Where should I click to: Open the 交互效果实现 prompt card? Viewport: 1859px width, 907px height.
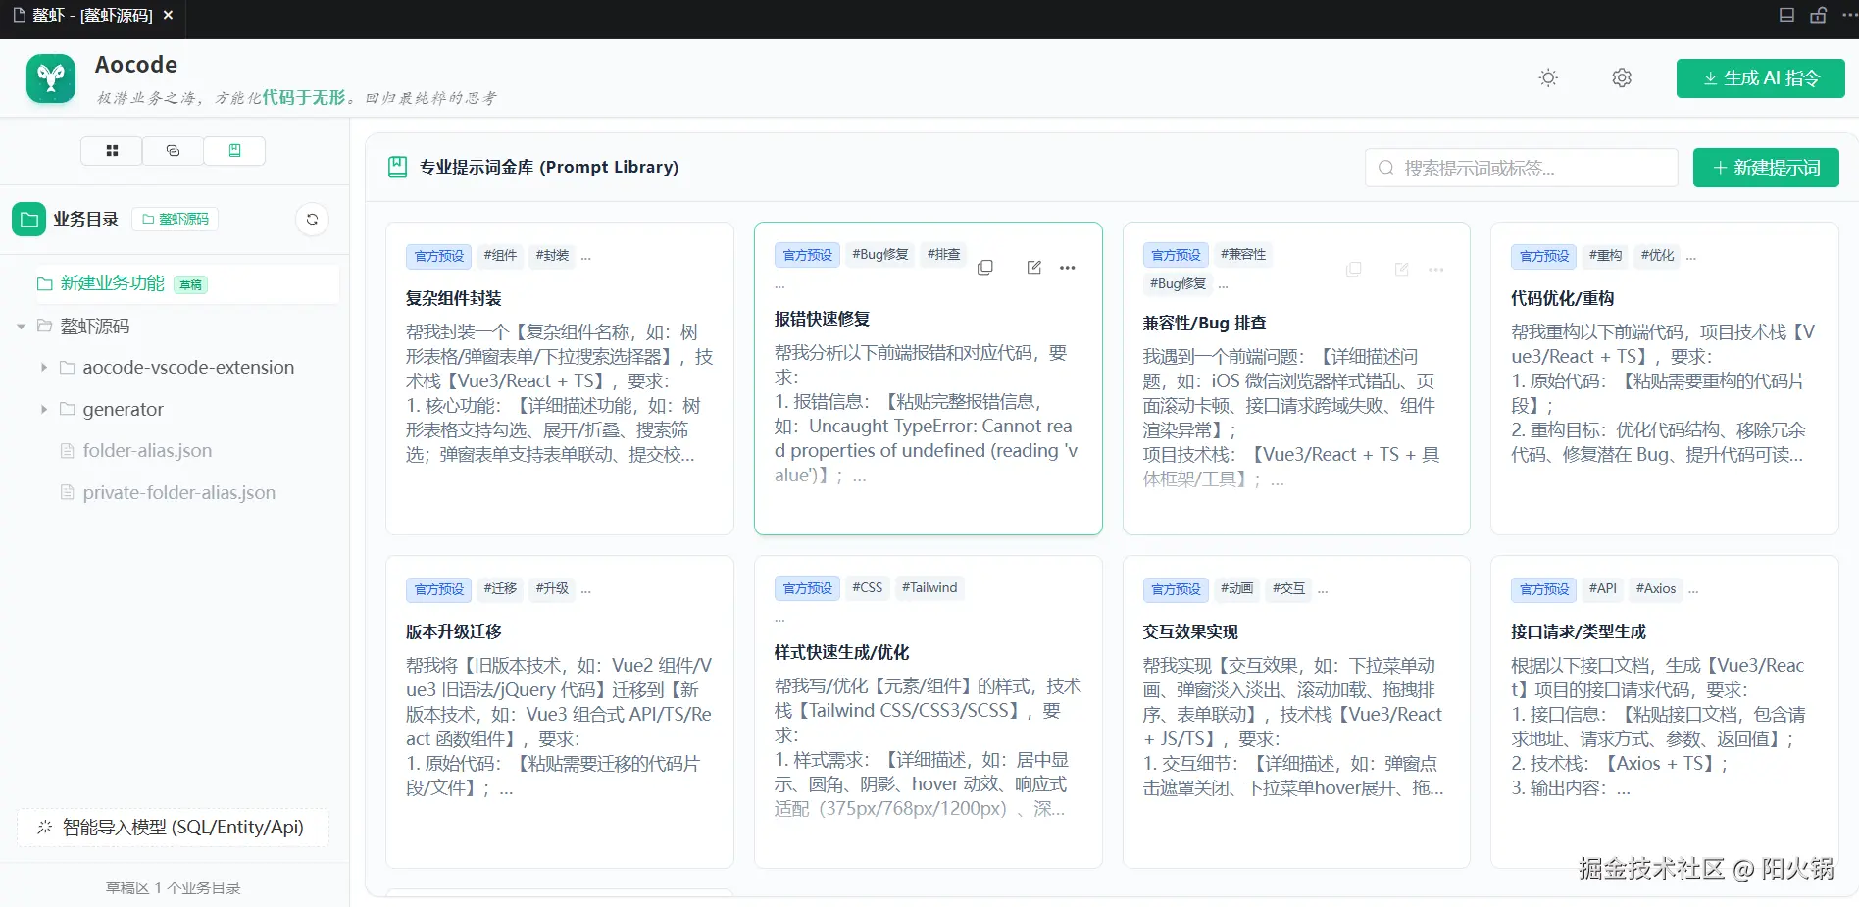pyautogui.click(x=1296, y=712)
